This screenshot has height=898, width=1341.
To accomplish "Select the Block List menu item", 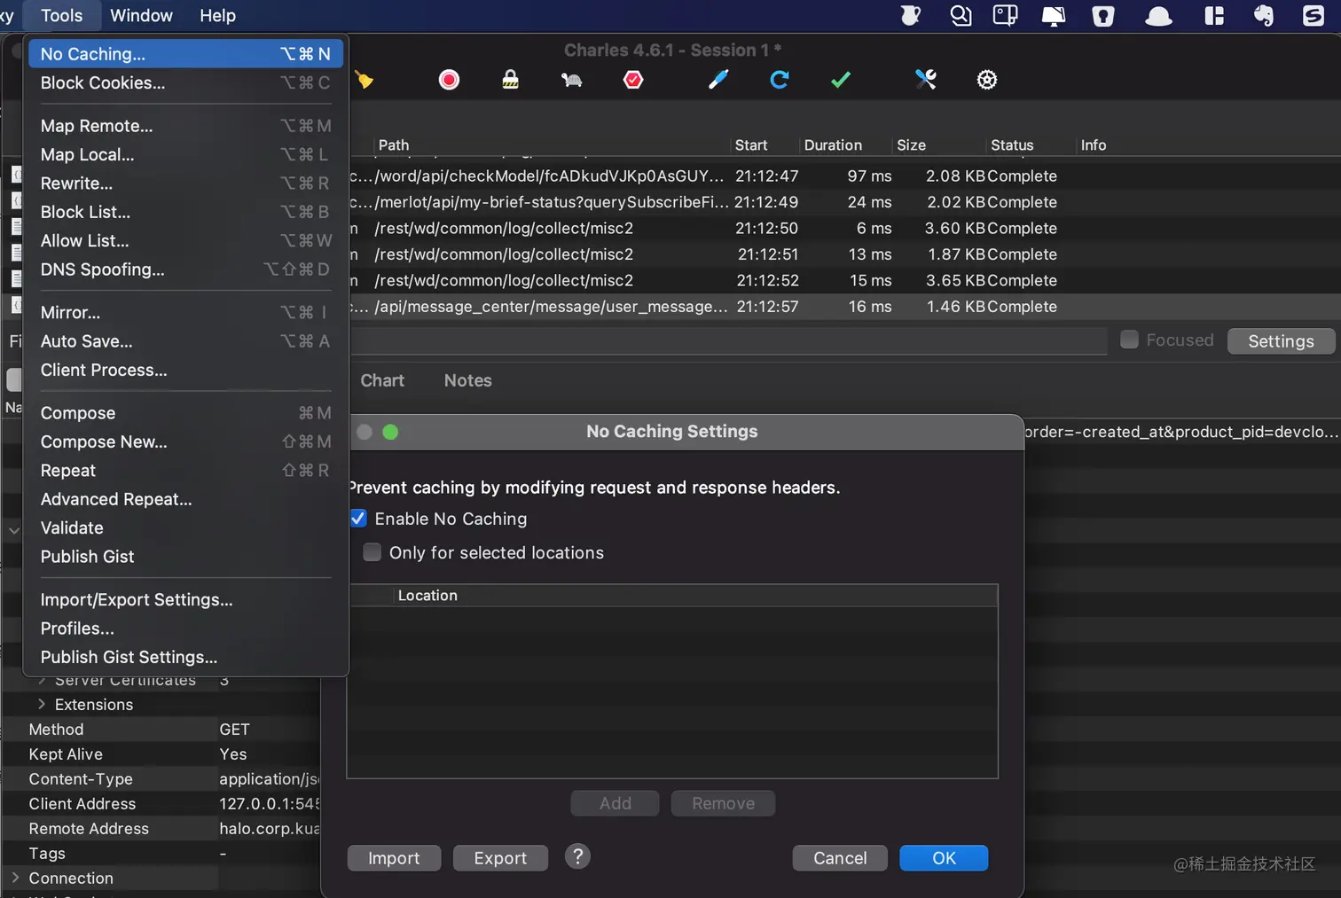I will click(x=185, y=212).
